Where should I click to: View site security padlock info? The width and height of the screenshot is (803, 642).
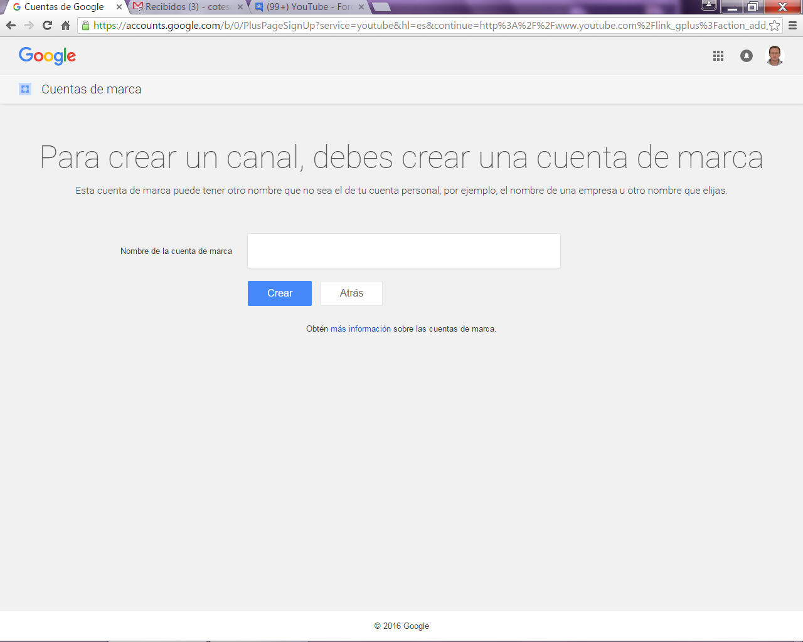coord(86,26)
